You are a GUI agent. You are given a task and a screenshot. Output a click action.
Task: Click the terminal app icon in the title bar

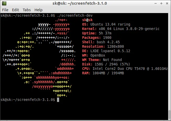pos(4,3)
